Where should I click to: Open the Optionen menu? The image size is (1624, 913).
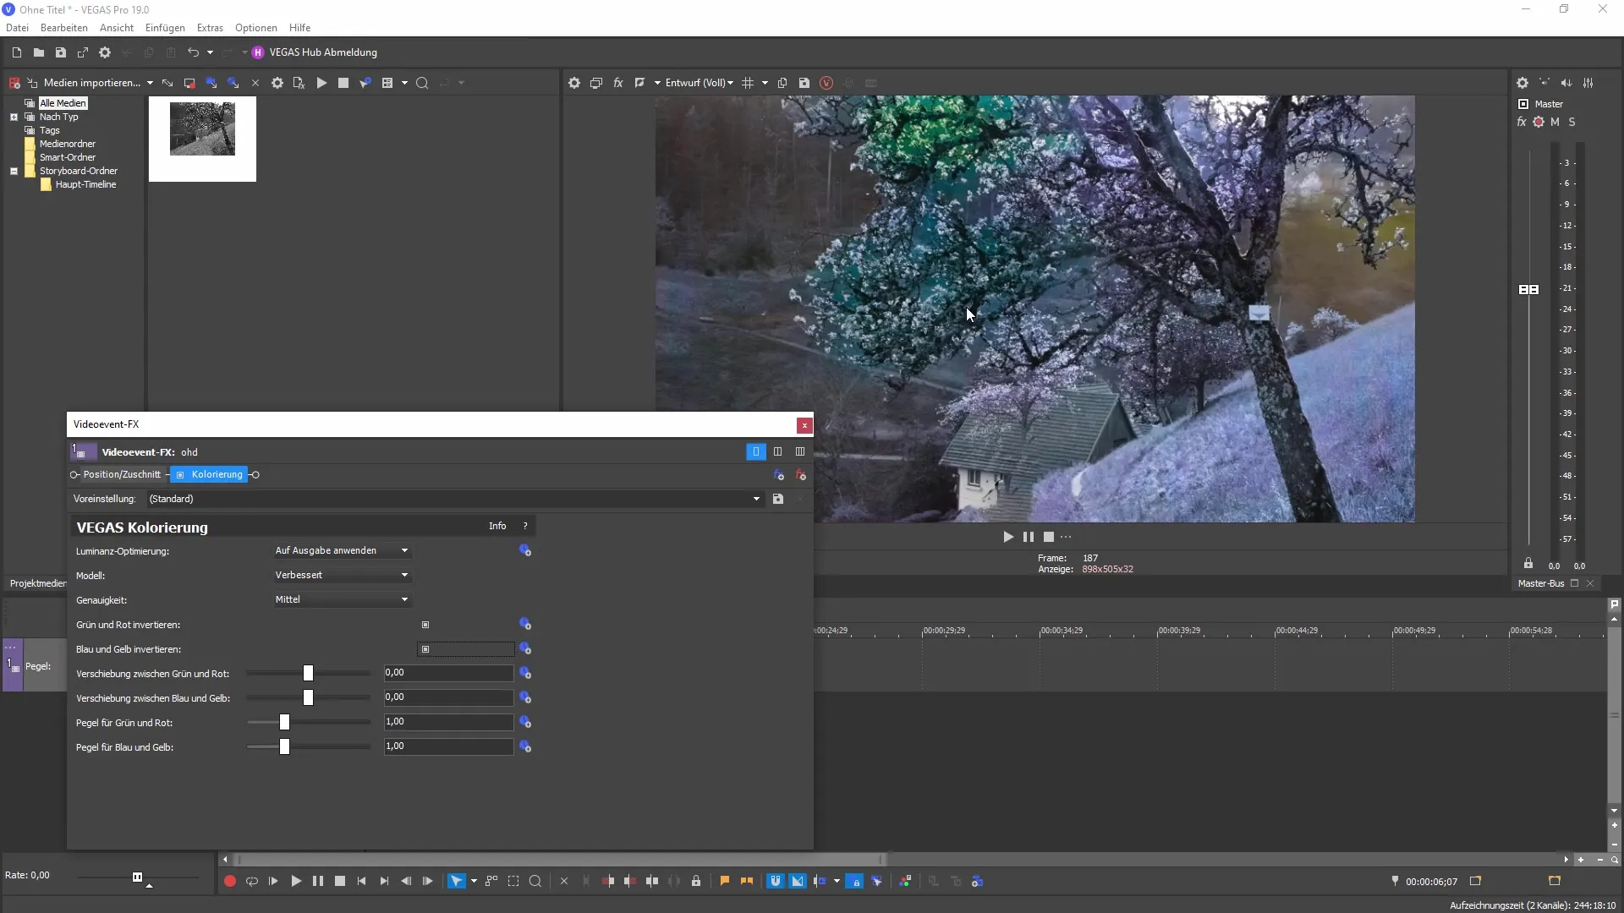(x=256, y=28)
